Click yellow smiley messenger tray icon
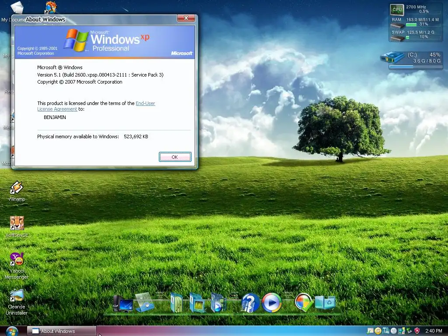 pyautogui.click(x=378, y=331)
